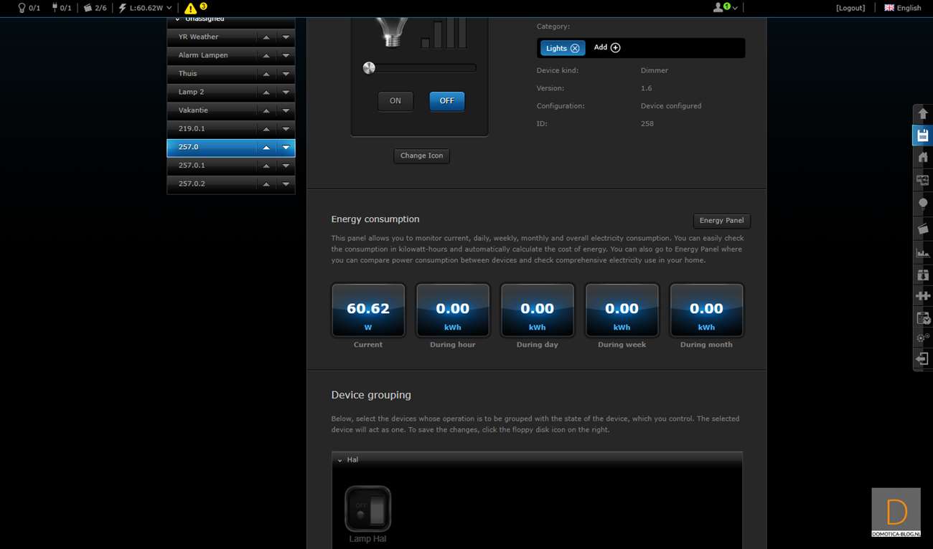Move Thuis up in the list

point(266,74)
